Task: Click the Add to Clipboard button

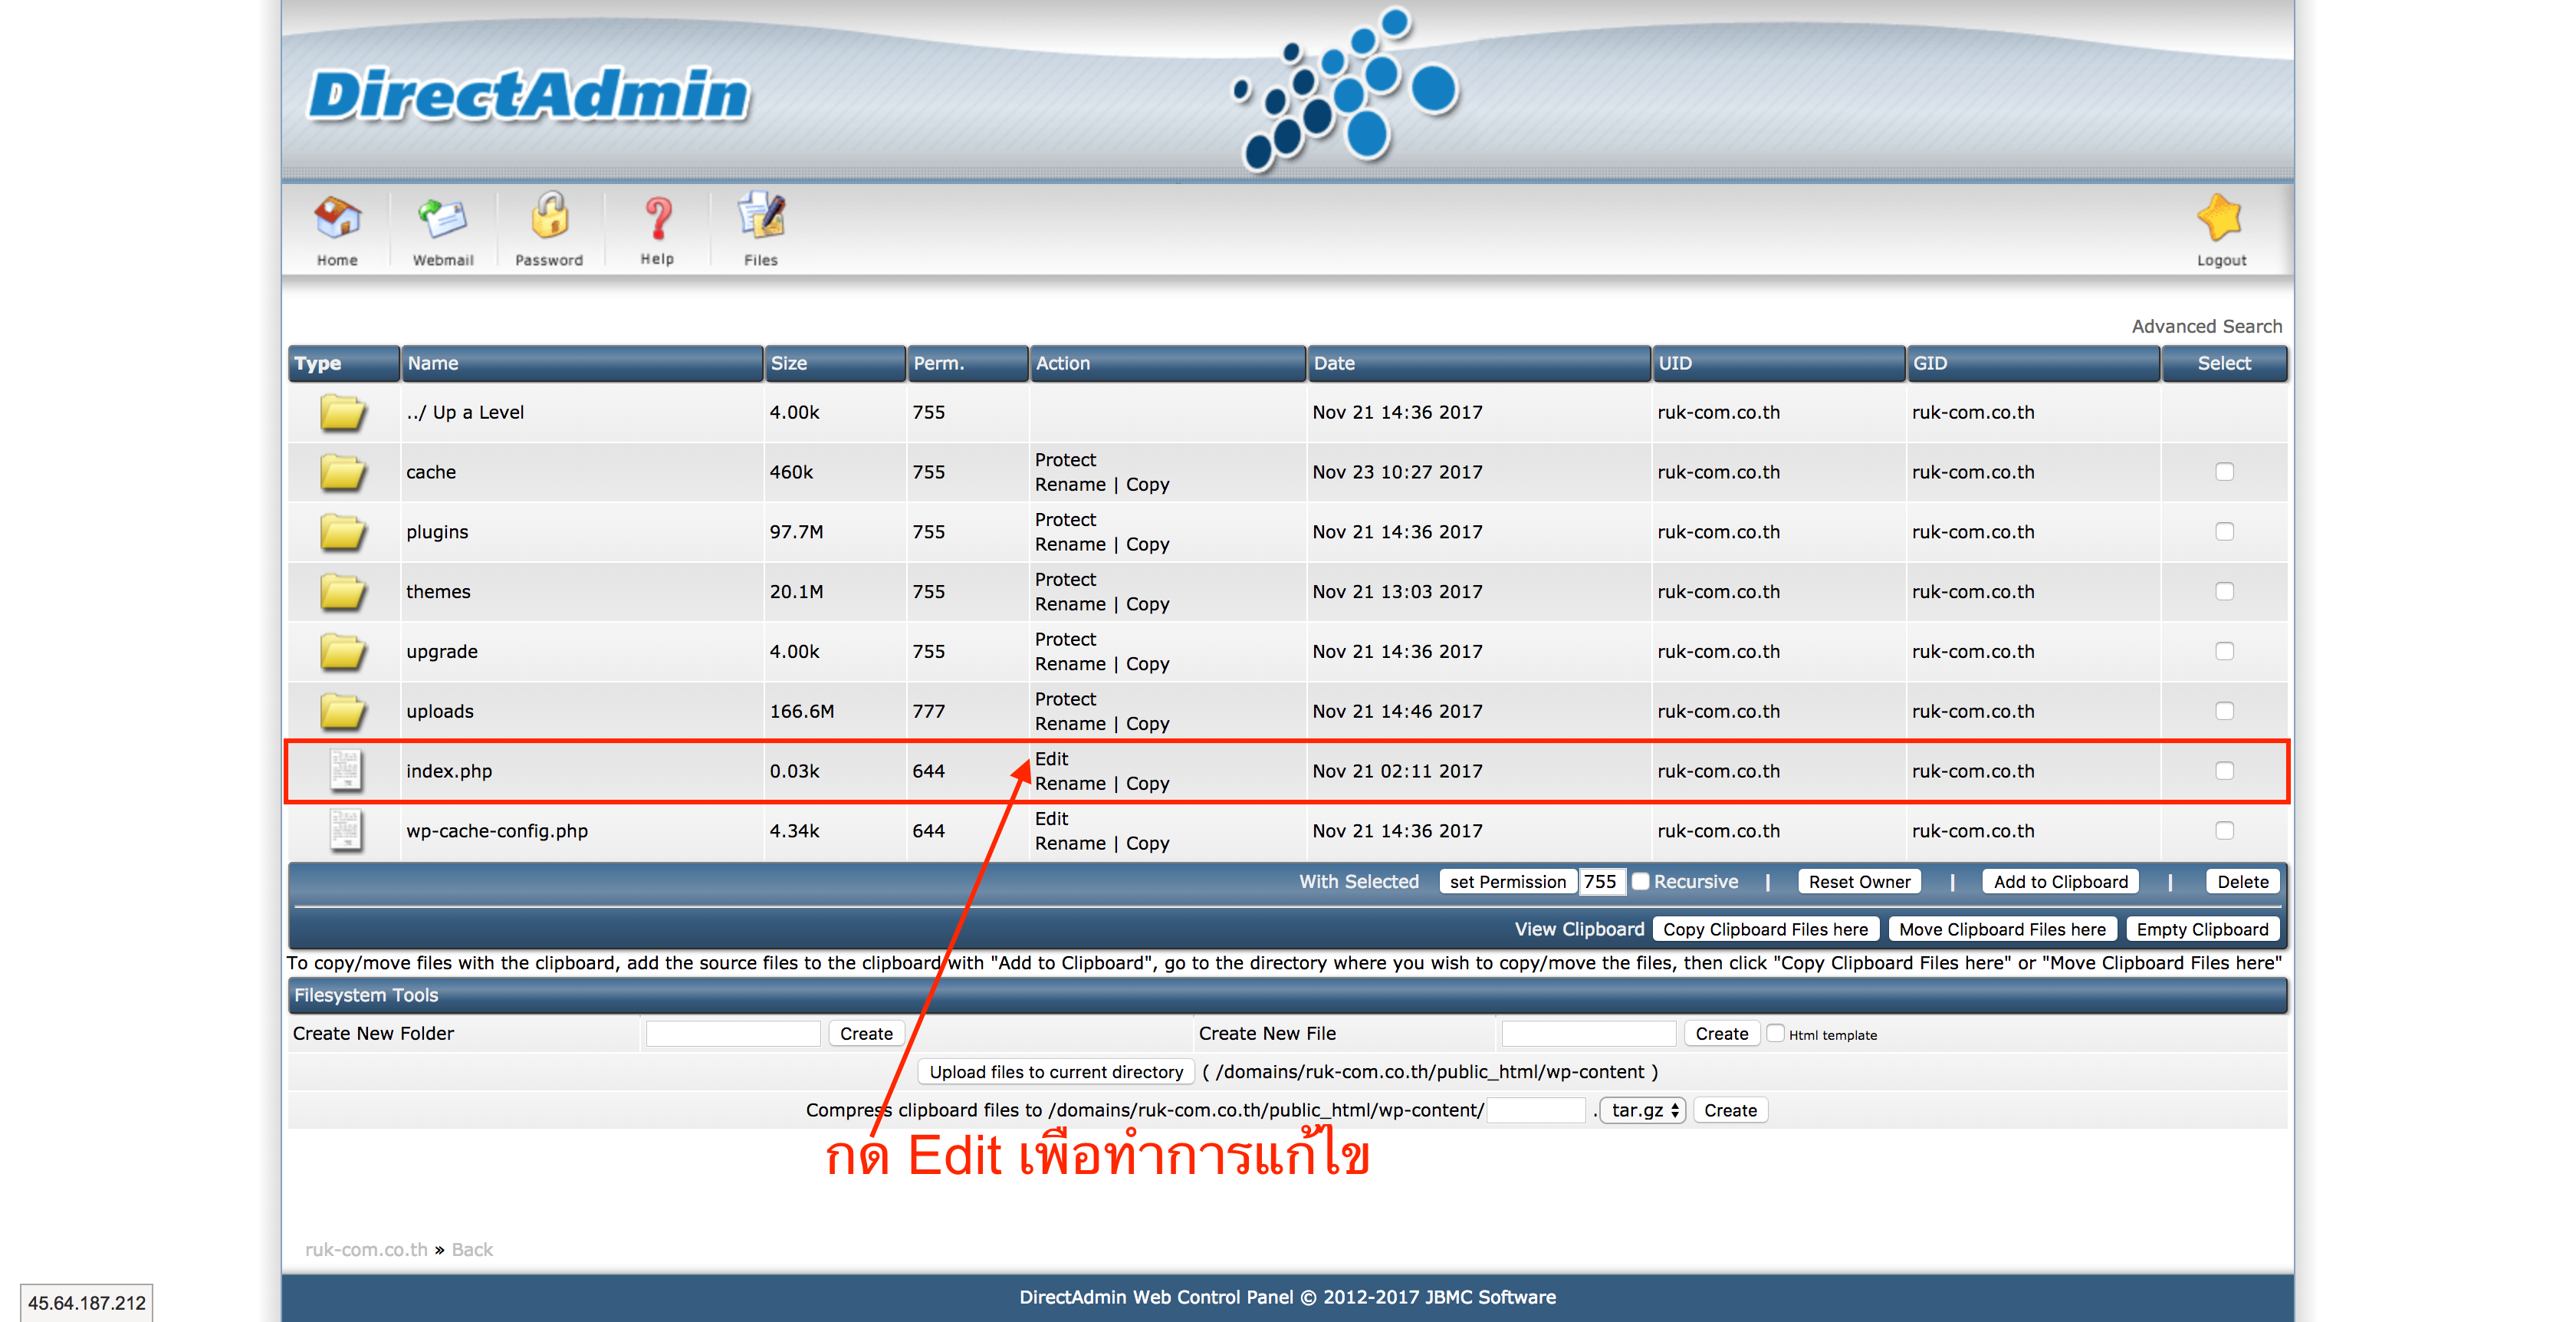Action: [x=2060, y=882]
